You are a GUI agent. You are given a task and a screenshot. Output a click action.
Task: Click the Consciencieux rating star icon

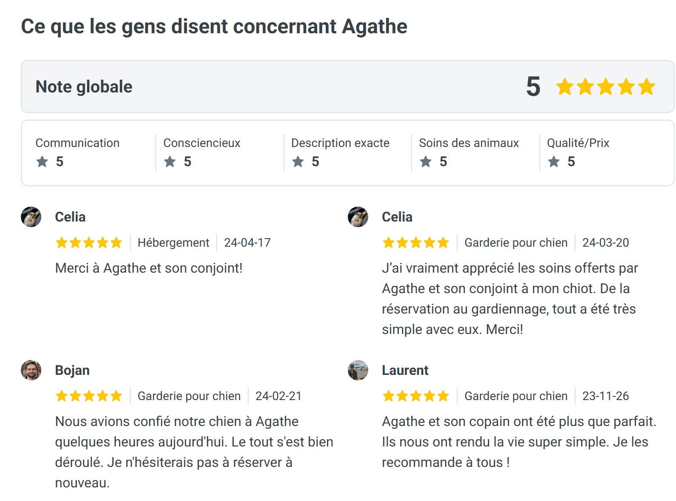click(x=170, y=162)
